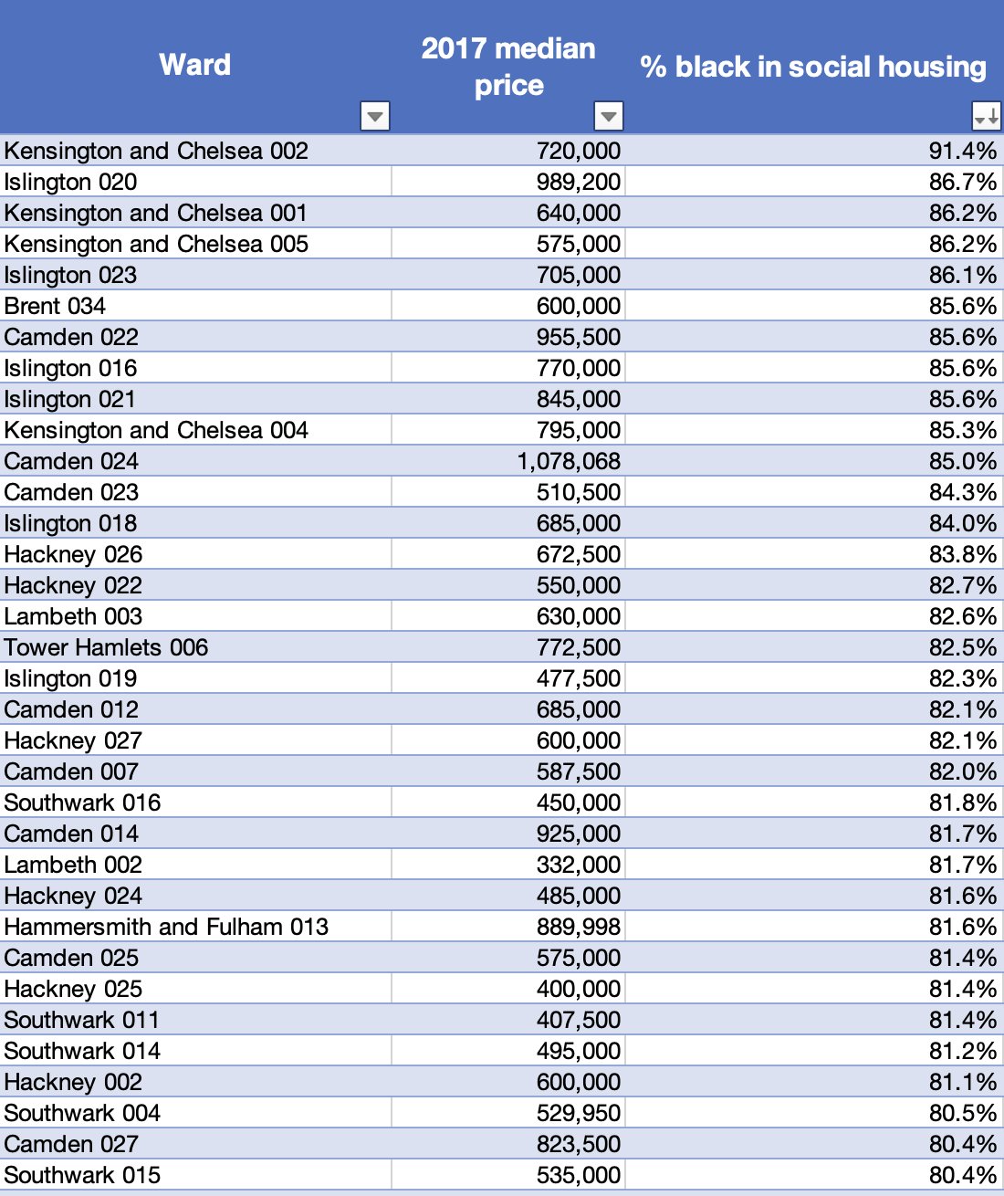The width and height of the screenshot is (1004, 1196).
Task: Select the Tower Hamlets 006 cell
Action: [195, 647]
